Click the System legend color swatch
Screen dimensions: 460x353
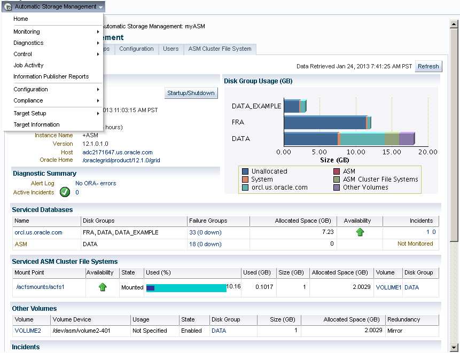(x=245, y=179)
